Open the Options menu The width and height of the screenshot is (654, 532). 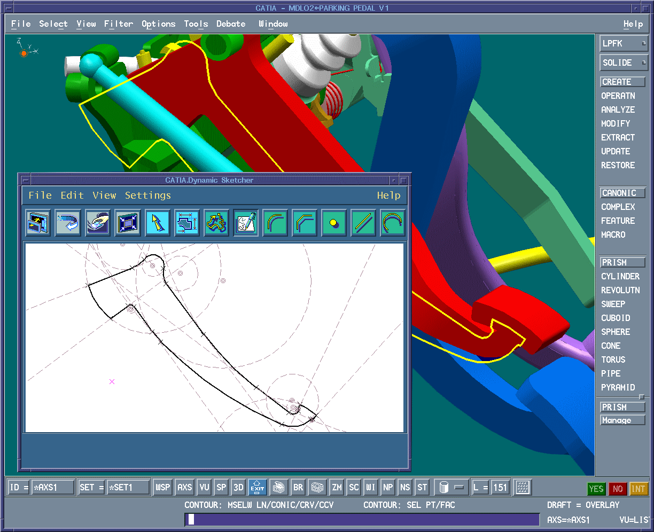[x=159, y=24]
